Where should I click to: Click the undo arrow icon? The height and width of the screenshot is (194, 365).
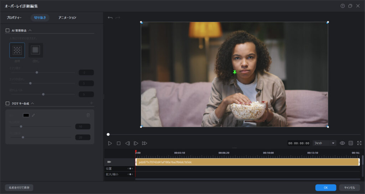pyautogui.click(x=110, y=17)
